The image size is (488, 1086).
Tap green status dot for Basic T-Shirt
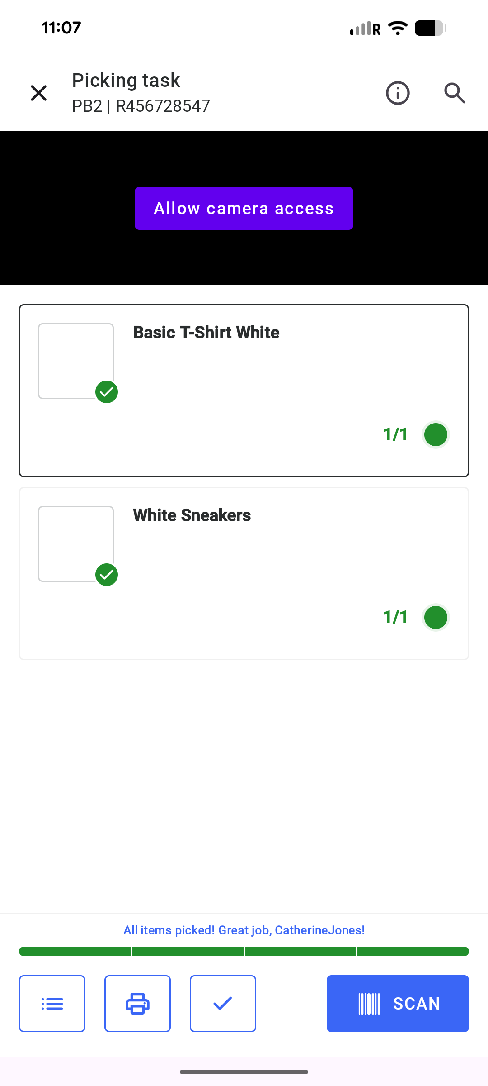coord(436,434)
